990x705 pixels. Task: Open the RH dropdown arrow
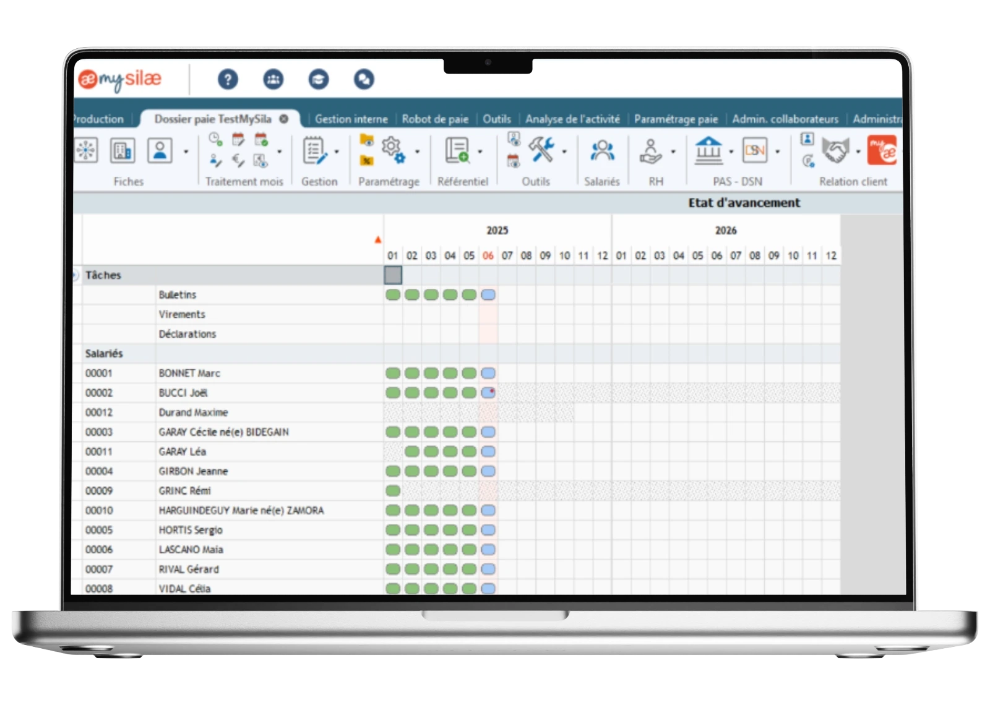point(673,152)
